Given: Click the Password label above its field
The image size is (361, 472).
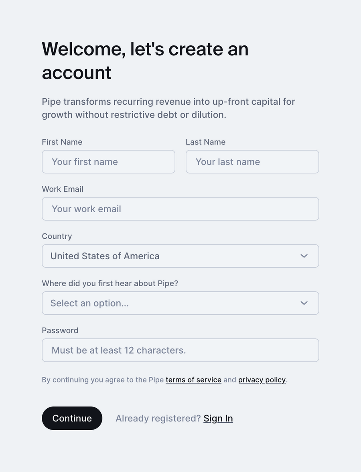Looking at the screenshot, I should point(60,330).
